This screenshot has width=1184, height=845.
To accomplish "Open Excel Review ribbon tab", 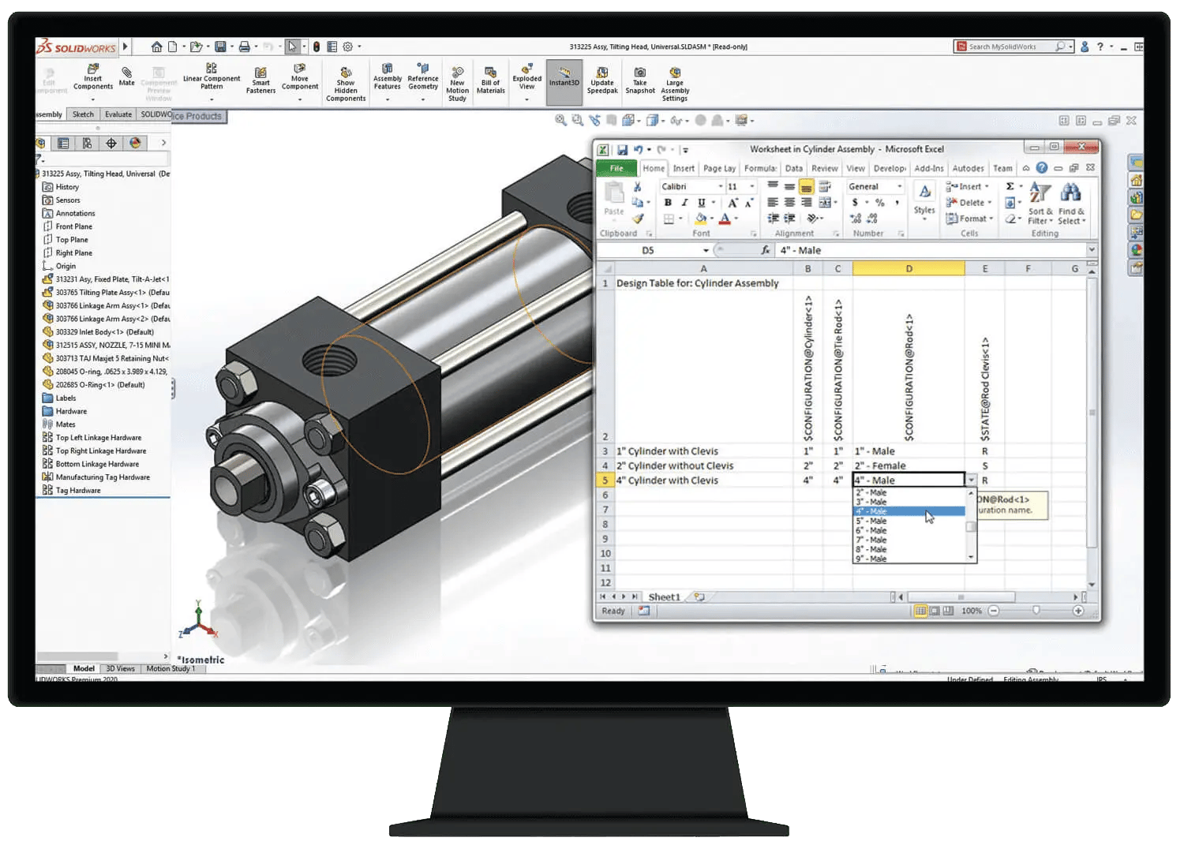I will (825, 168).
